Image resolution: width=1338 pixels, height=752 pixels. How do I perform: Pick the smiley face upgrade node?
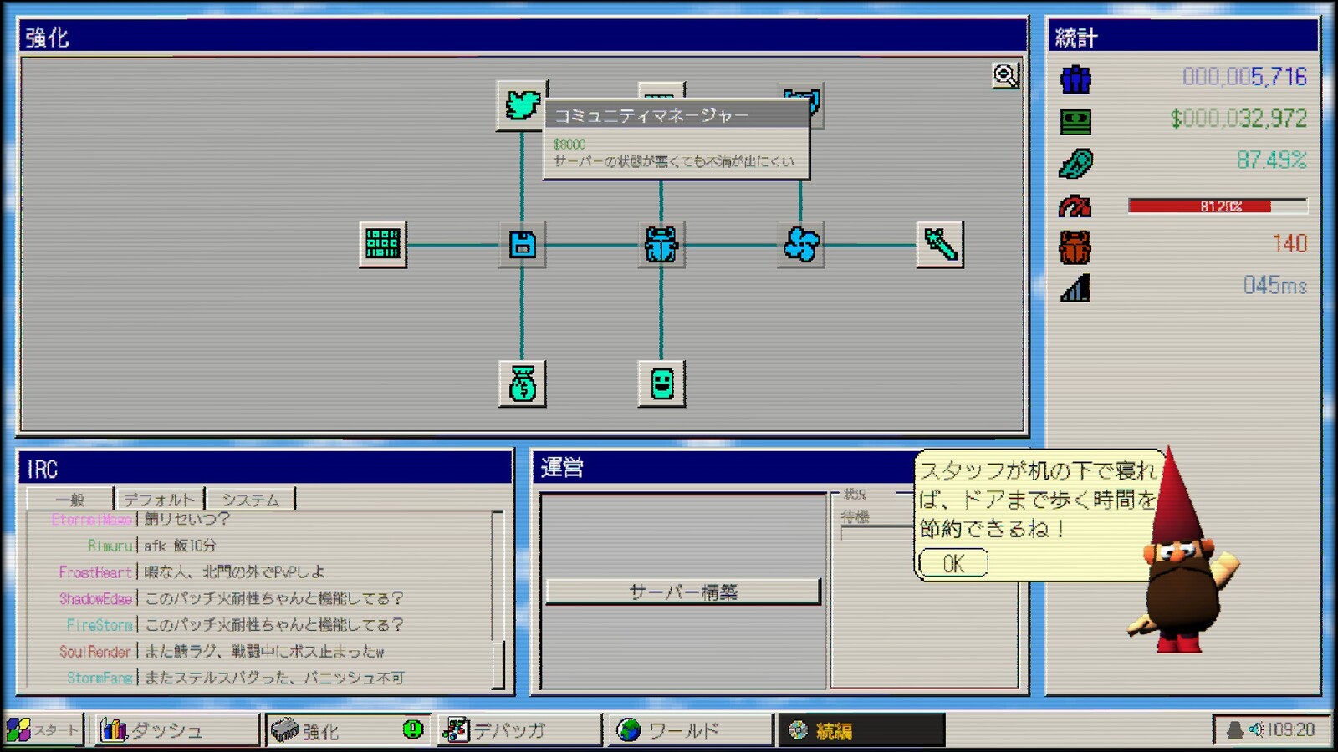coord(661,384)
